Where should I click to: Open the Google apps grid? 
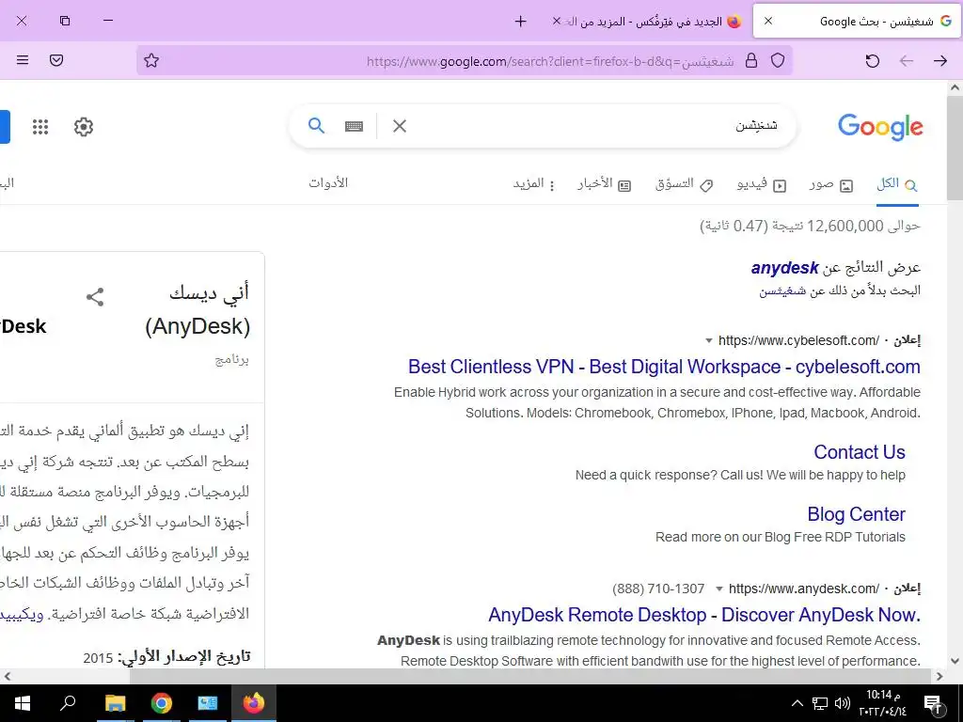pos(40,127)
